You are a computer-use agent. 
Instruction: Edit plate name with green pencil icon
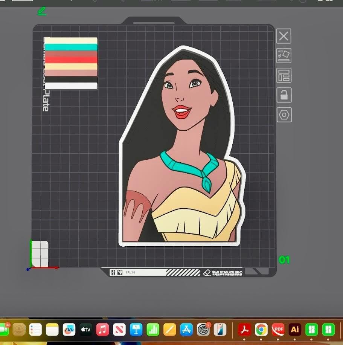(x=42, y=11)
